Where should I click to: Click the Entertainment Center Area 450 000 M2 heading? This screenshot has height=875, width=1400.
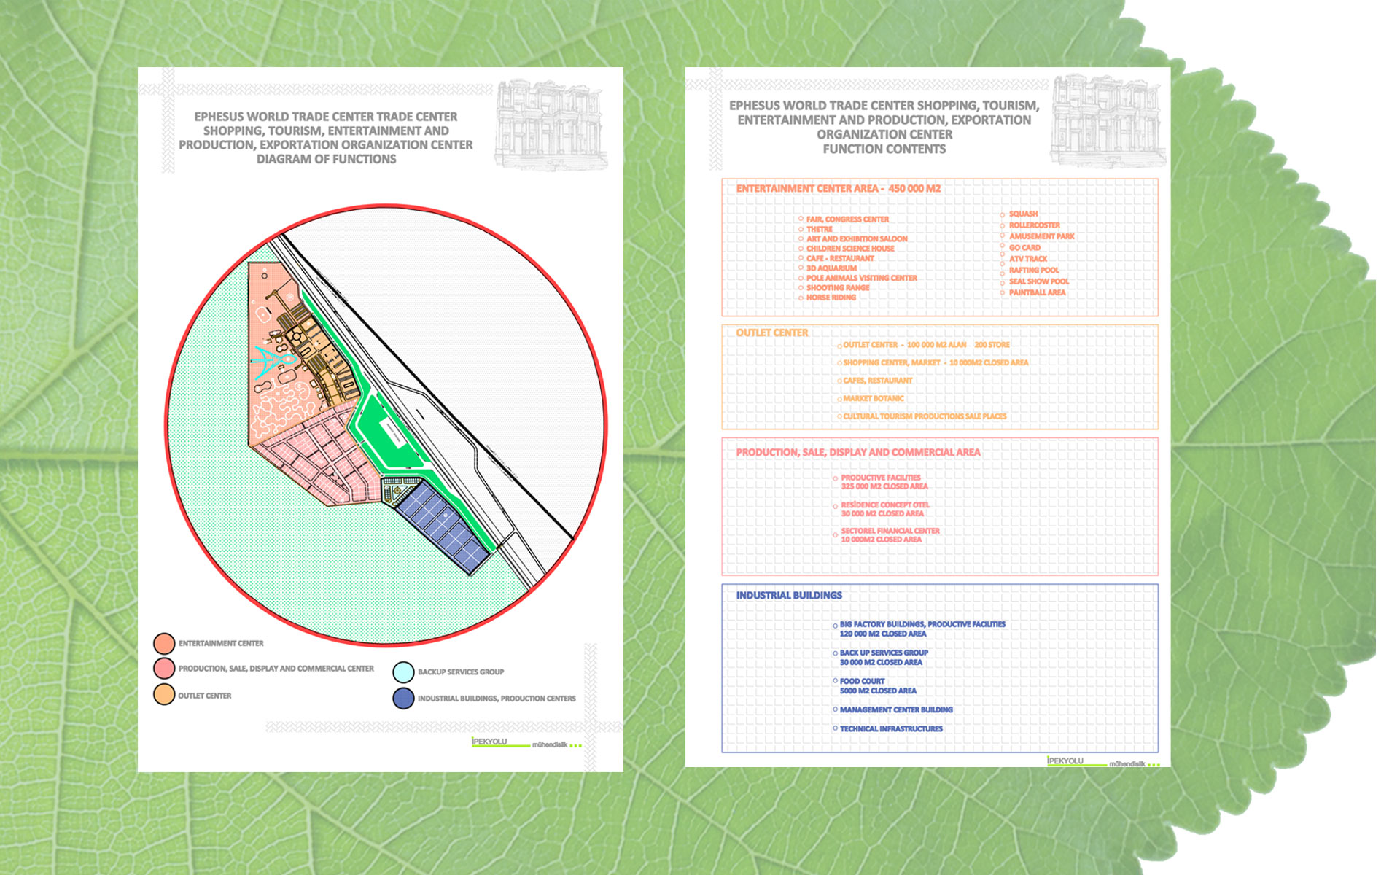point(838,189)
